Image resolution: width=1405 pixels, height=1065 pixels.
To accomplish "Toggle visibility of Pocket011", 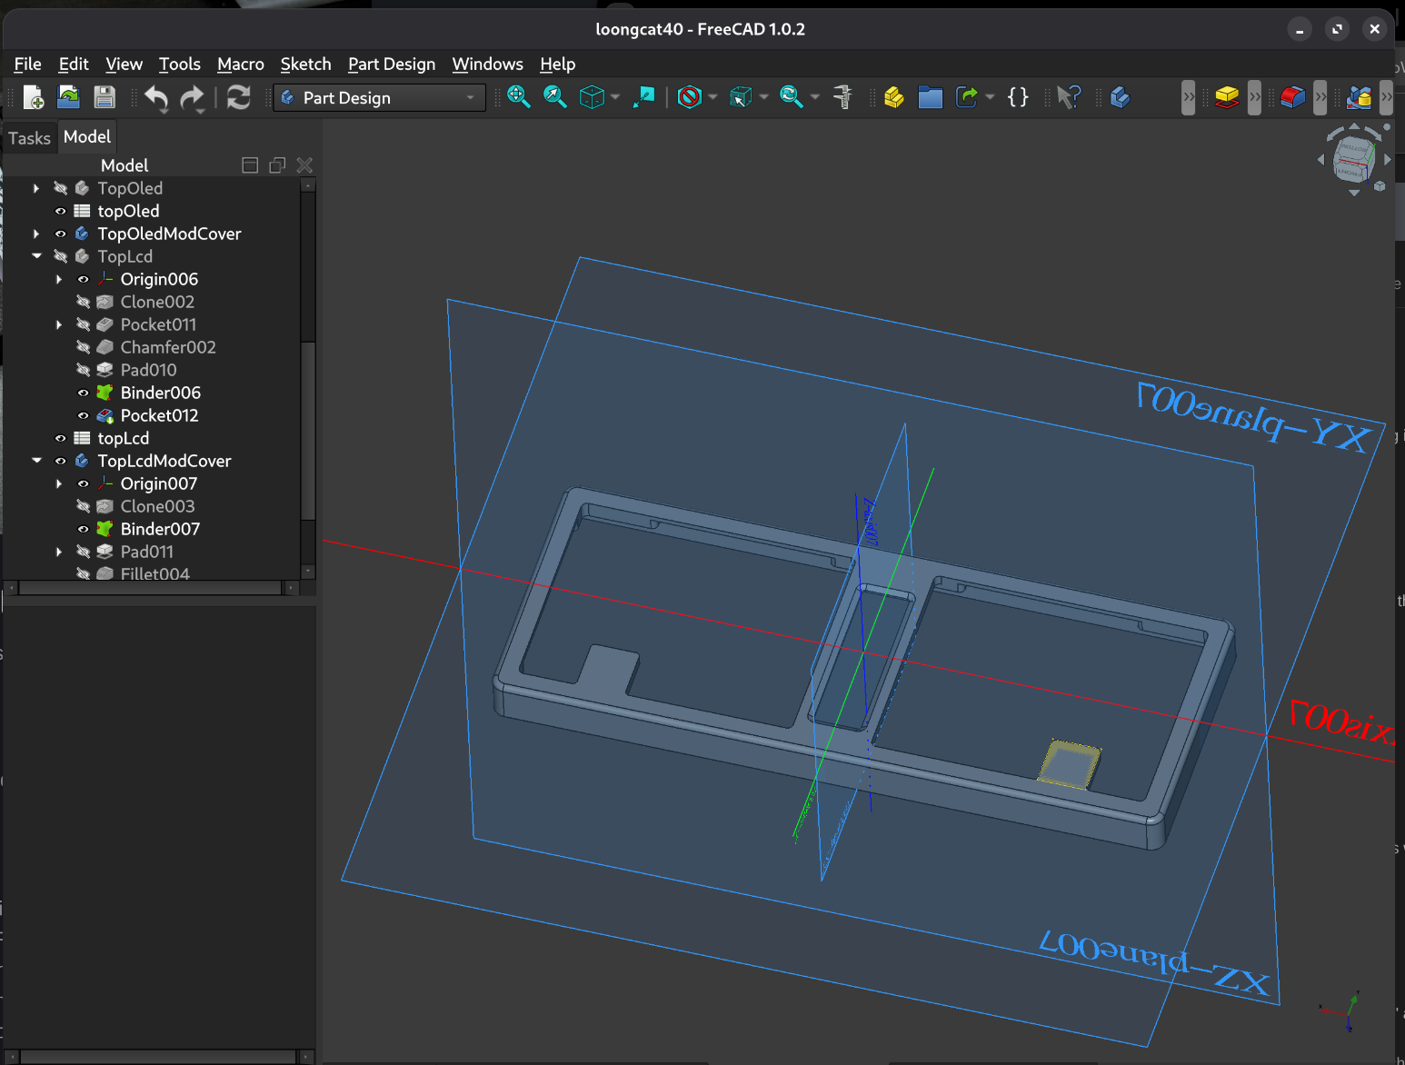I will click(84, 324).
